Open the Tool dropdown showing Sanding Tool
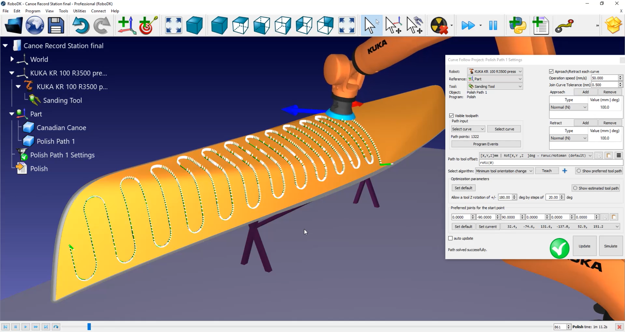625x332 pixels. point(495,86)
